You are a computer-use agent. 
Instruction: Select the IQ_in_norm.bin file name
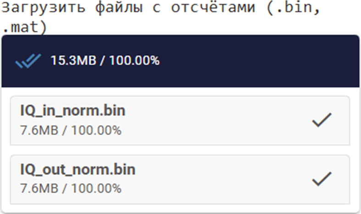pos(73,111)
